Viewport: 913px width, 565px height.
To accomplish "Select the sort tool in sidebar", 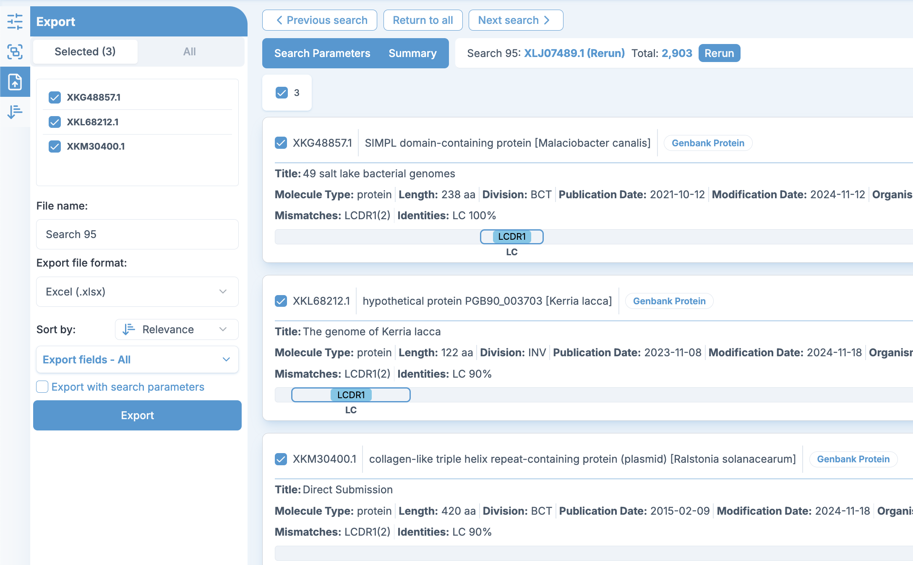I will tap(16, 112).
